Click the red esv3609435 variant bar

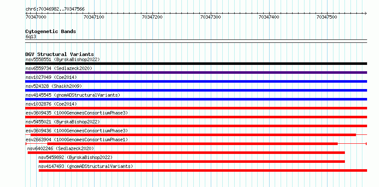196,117
